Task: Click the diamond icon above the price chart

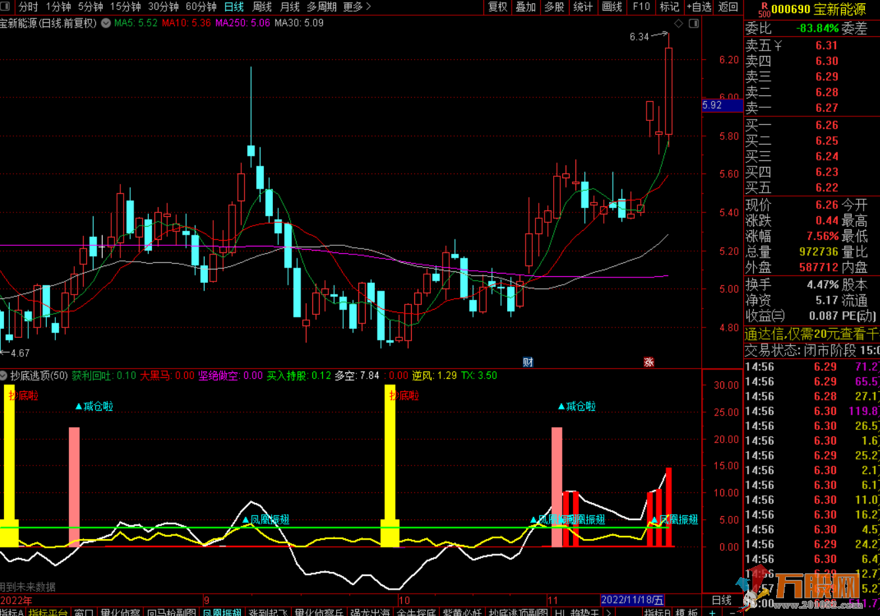Action: tap(679, 24)
